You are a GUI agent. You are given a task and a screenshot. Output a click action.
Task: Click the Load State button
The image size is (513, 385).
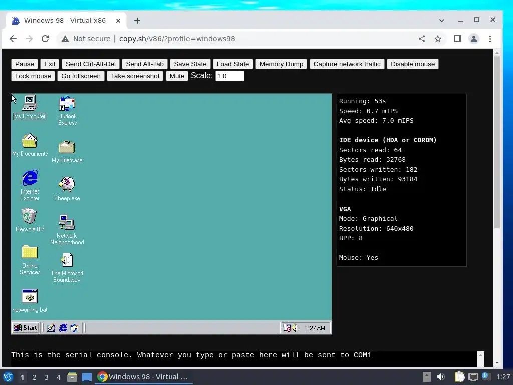pos(233,64)
